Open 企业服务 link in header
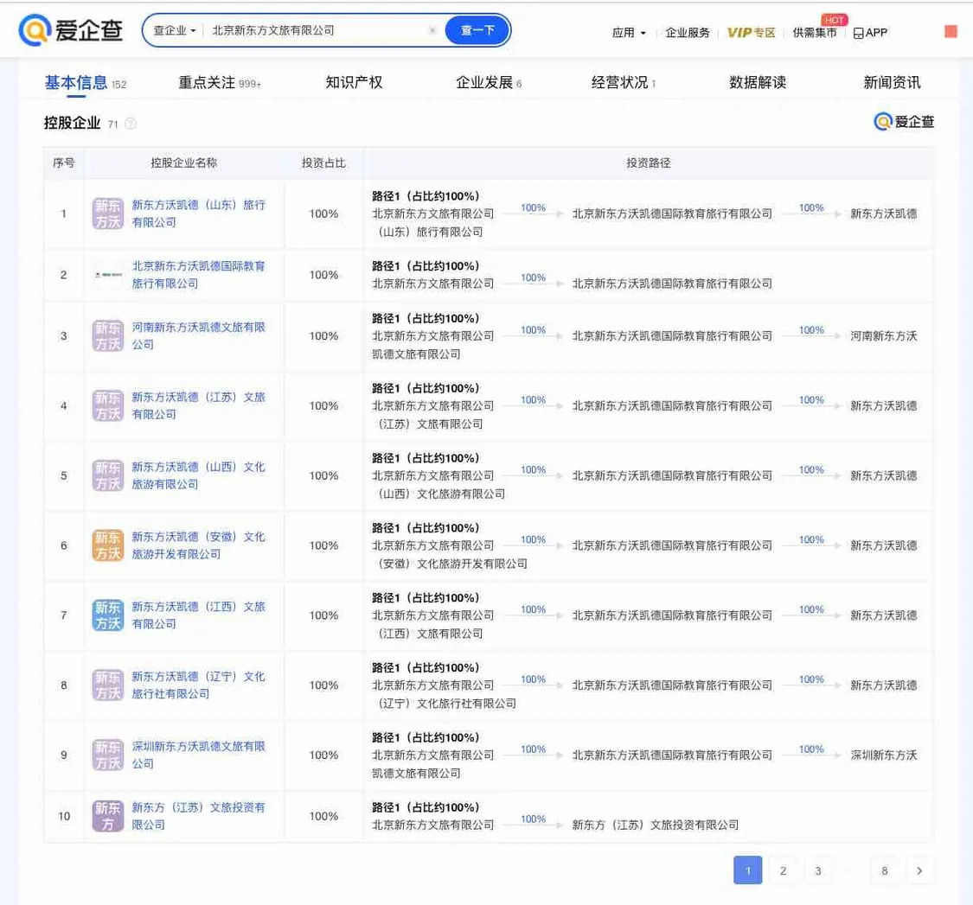The width and height of the screenshot is (973, 905). coord(687,32)
